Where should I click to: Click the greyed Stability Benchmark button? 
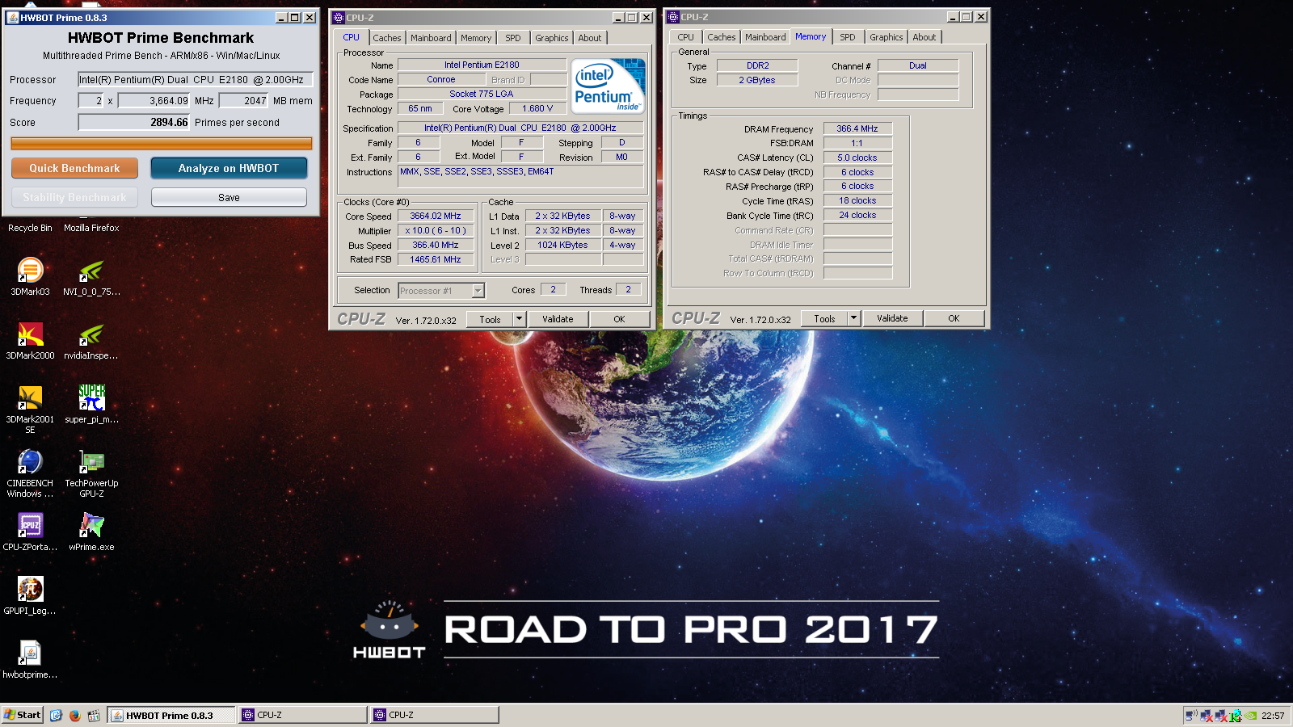click(74, 197)
